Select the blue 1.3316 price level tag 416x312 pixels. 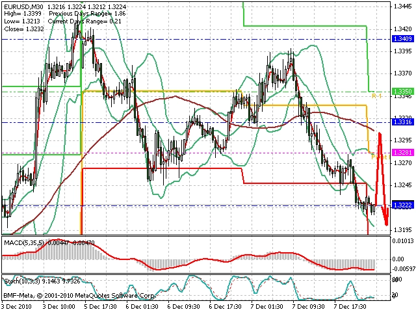click(x=403, y=122)
